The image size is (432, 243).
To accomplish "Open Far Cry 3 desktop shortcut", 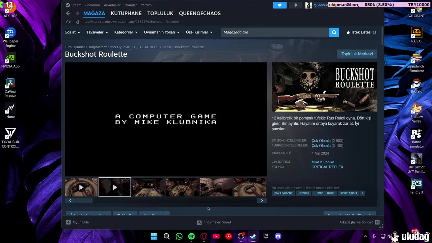I will click(x=416, y=187).
